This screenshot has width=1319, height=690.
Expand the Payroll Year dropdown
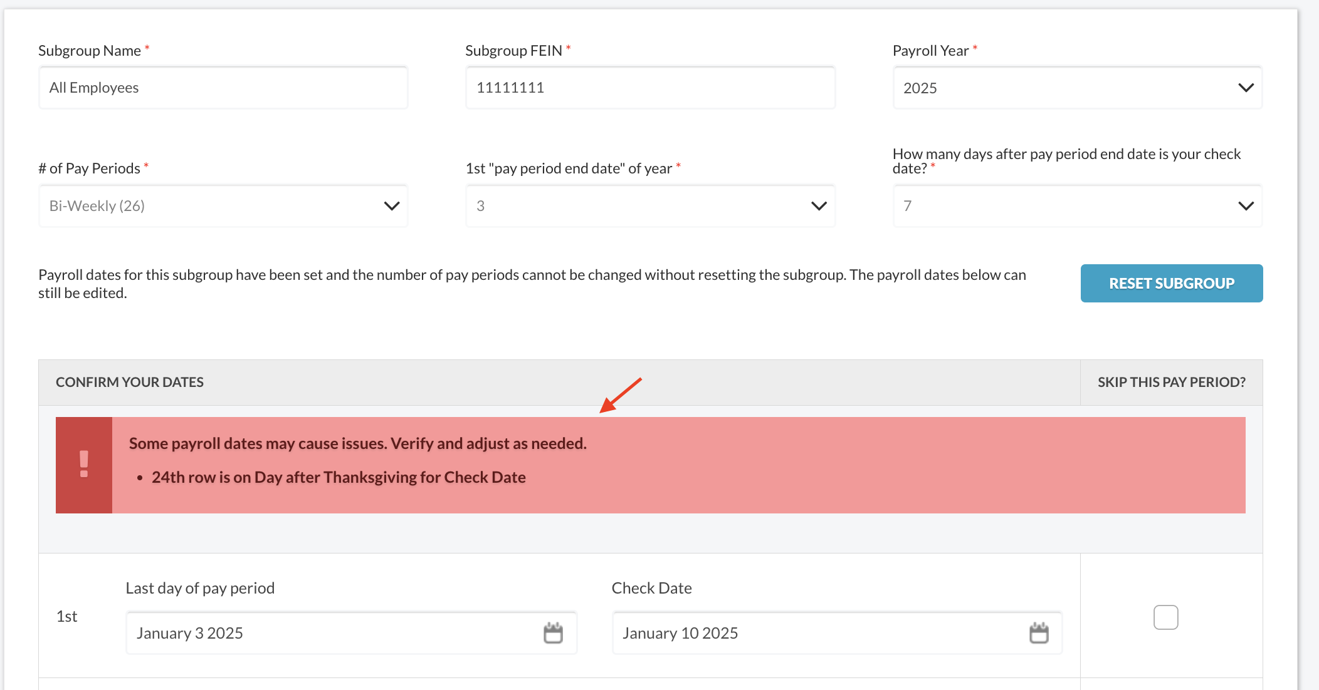click(x=1076, y=88)
